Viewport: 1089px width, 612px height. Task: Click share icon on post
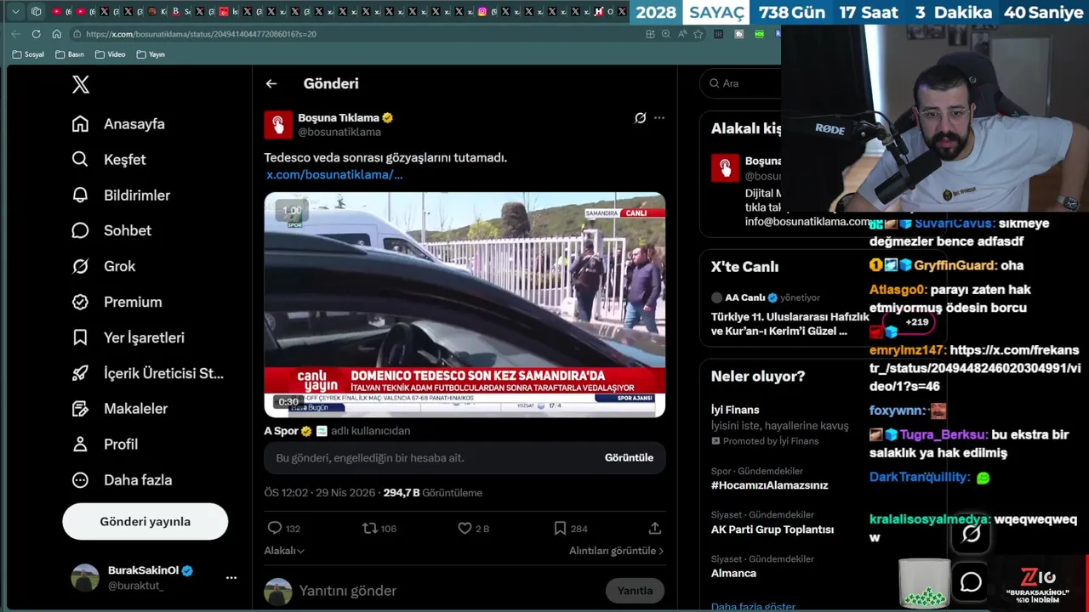coord(655,528)
